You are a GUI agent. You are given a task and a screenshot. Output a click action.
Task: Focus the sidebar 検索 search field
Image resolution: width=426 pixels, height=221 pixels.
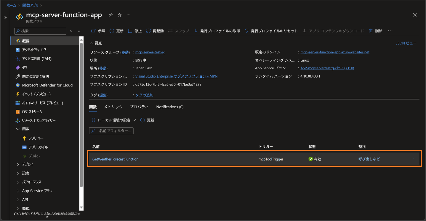coord(40,31)
